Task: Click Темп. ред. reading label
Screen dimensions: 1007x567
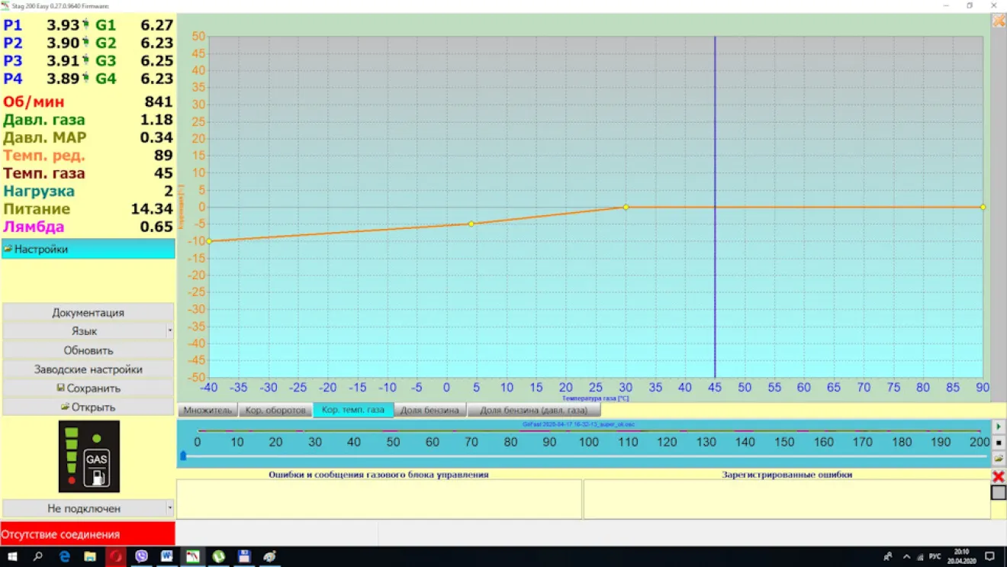Action: coord(44,156)
